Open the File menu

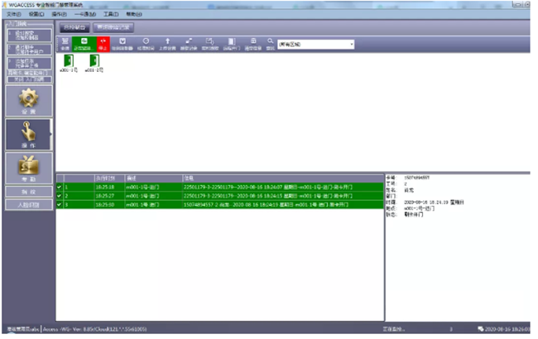[12, 13]
